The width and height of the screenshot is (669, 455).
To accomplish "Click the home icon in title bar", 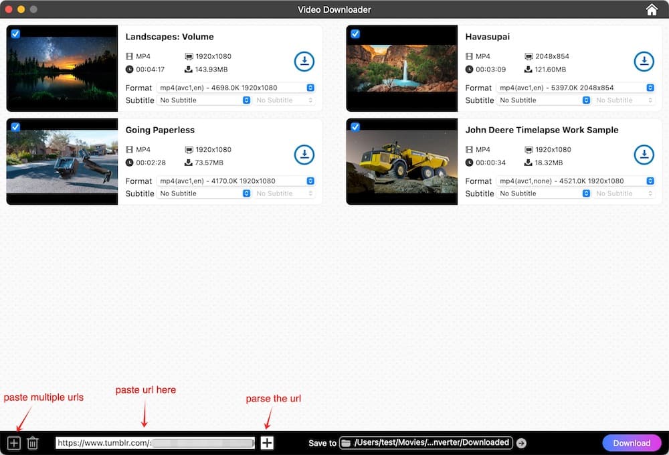I will click(652, 9).
